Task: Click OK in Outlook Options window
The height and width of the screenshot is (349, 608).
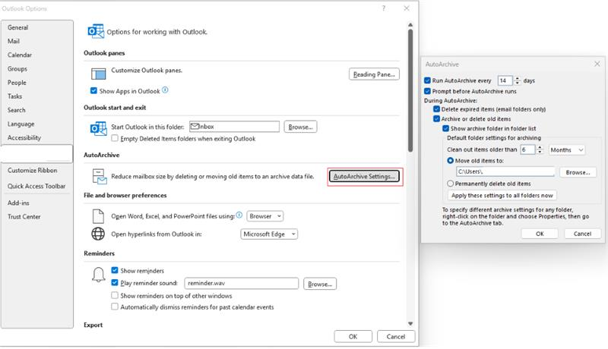Action: tap(353, 337)
